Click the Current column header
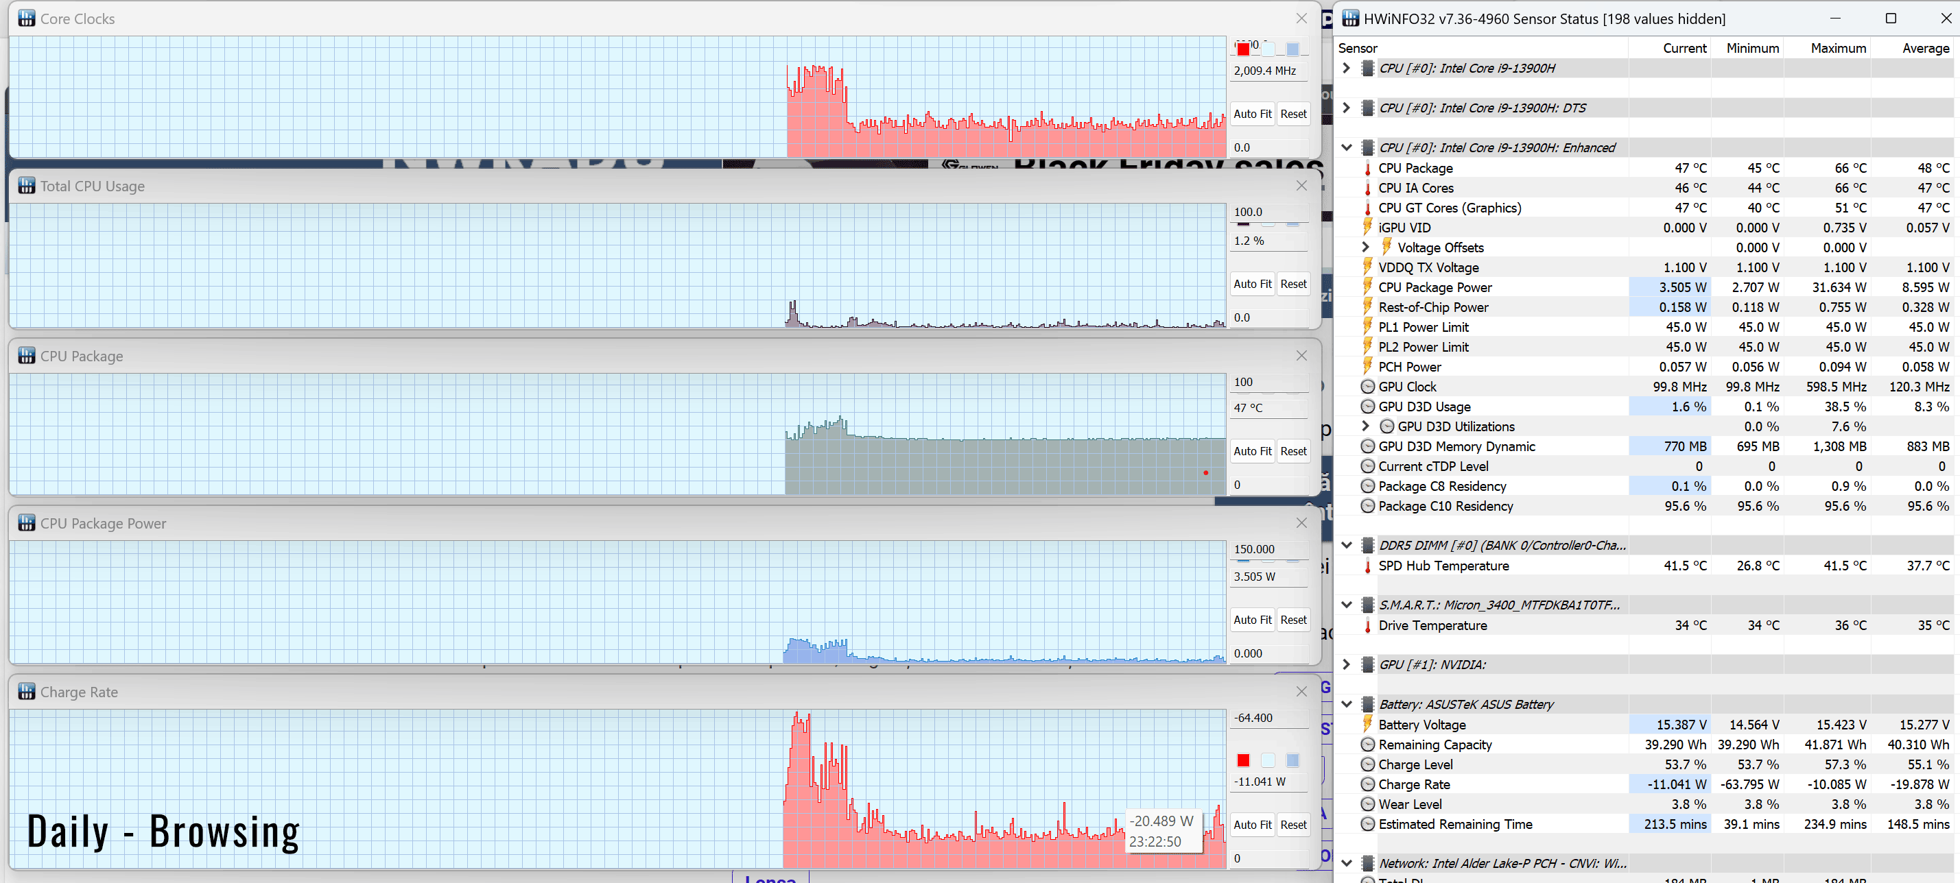This screenshot has width=1960, height=883. tap(1669, 48)
